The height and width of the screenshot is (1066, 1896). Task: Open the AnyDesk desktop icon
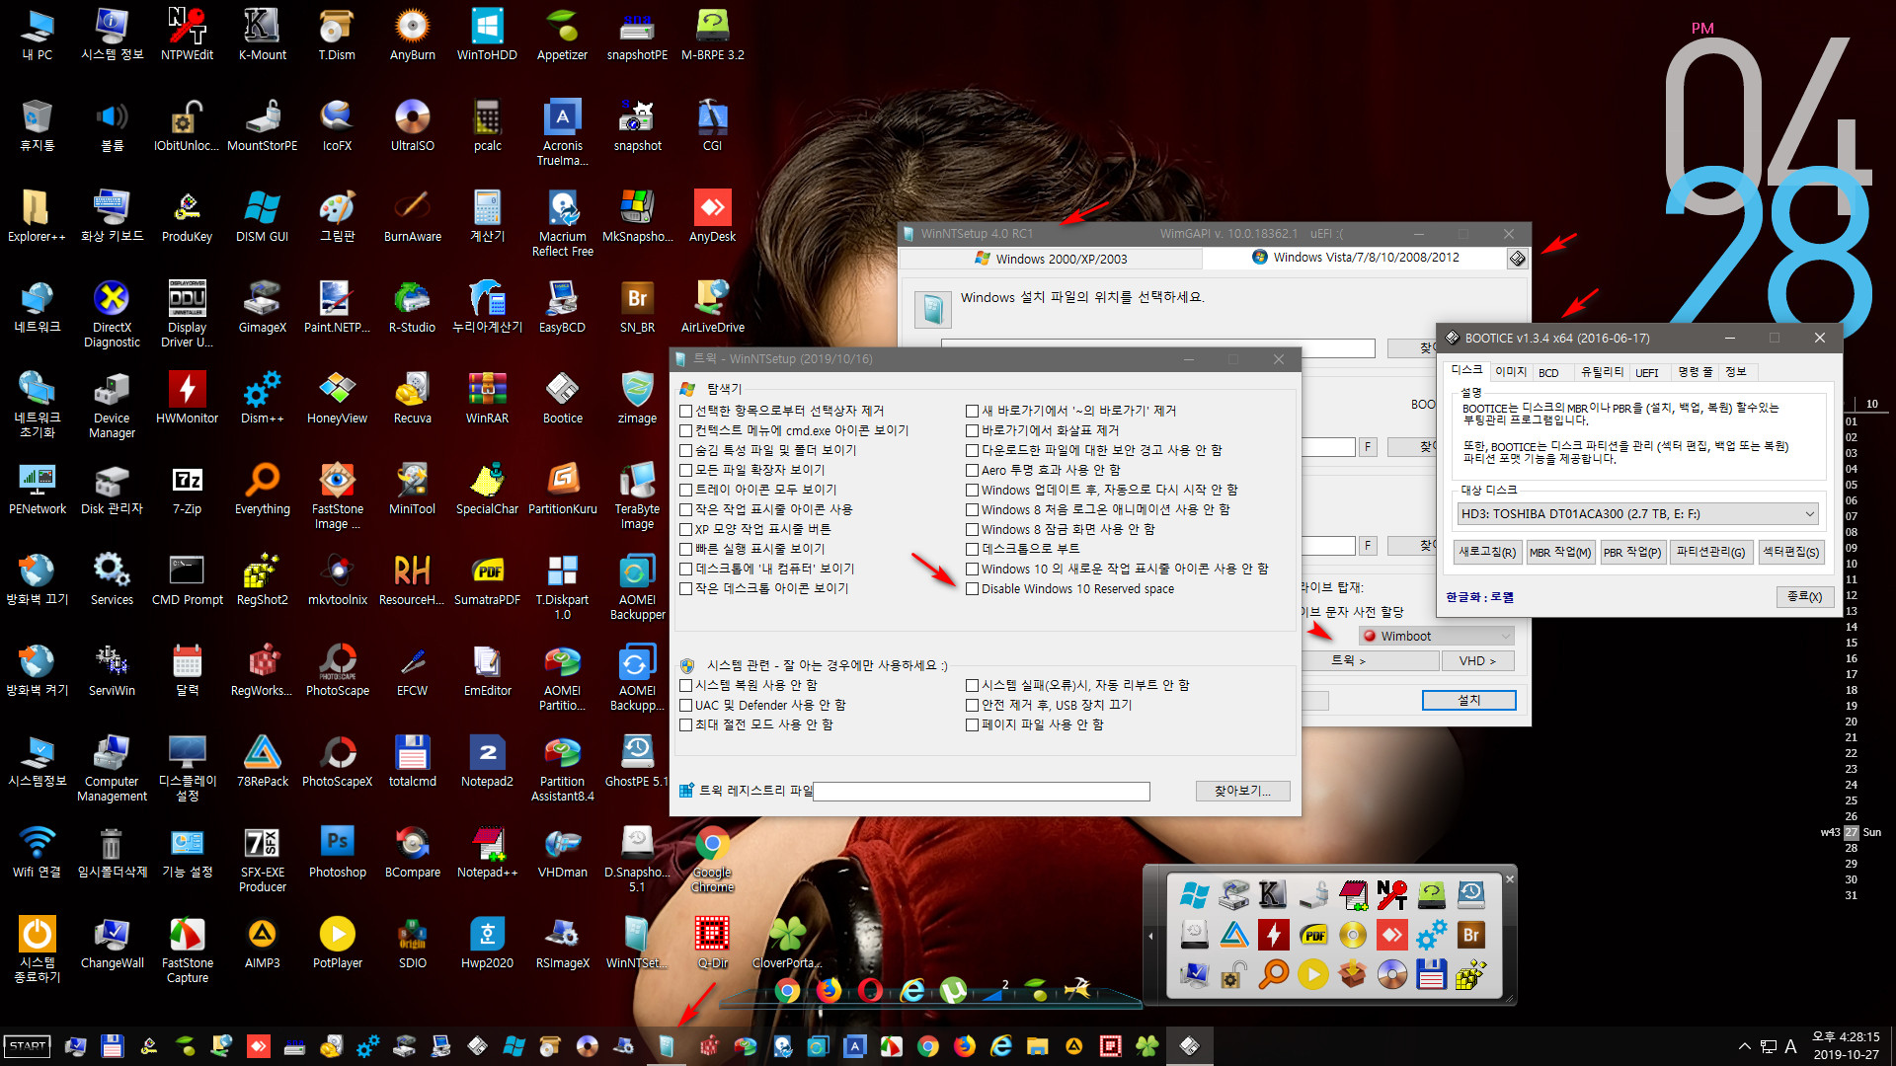pyautogui.click(x=712, y=216)
